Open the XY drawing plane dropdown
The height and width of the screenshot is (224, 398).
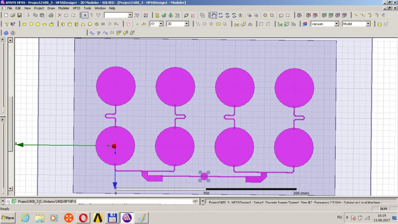click(x=161, y=24)
